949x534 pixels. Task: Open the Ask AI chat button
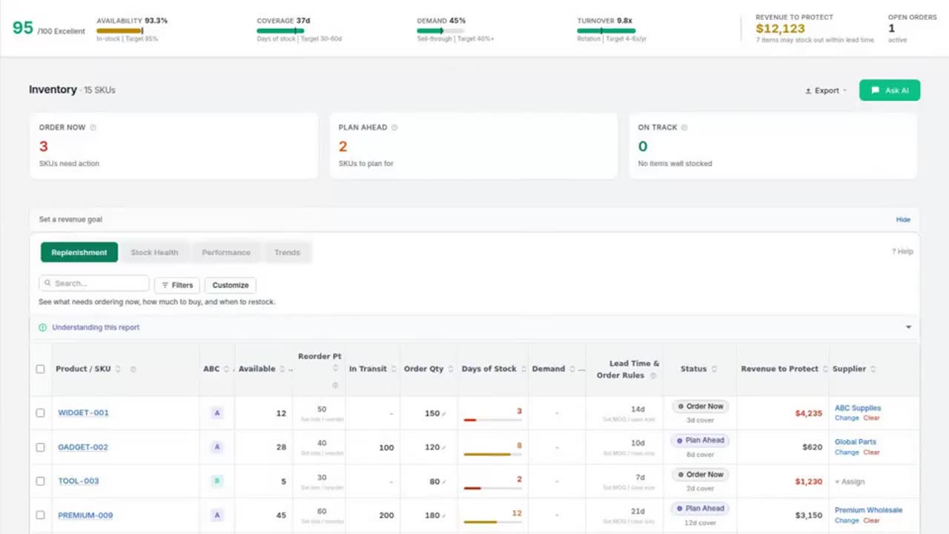(x=890, y=90)
